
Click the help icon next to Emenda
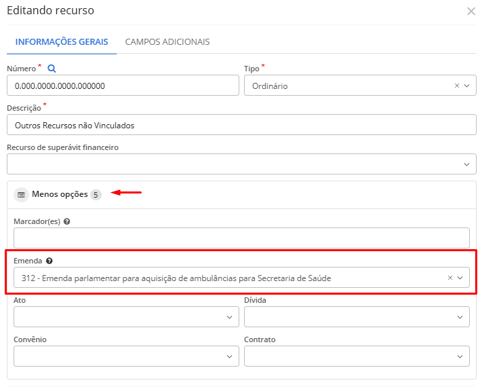click(x=49, y=261)
